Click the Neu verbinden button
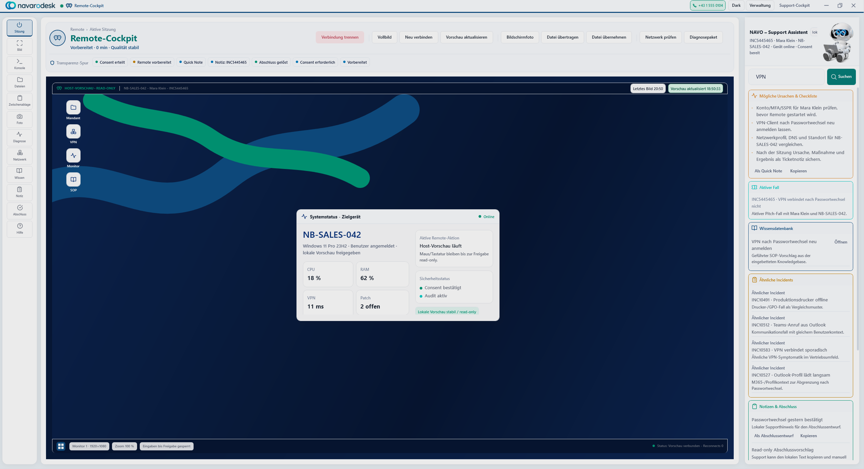This screenshot has width=864, height=469. pos(418,37)
